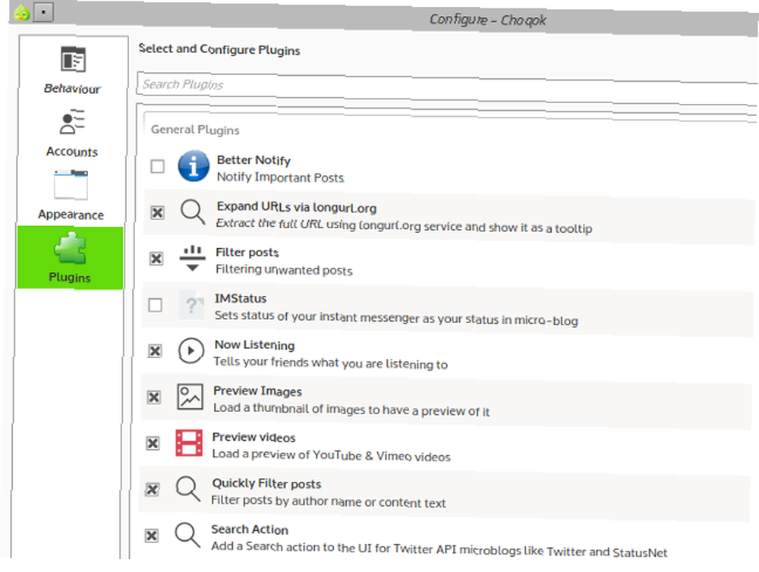Click the green puzzle-piece Plugins icon

point(70,248)
